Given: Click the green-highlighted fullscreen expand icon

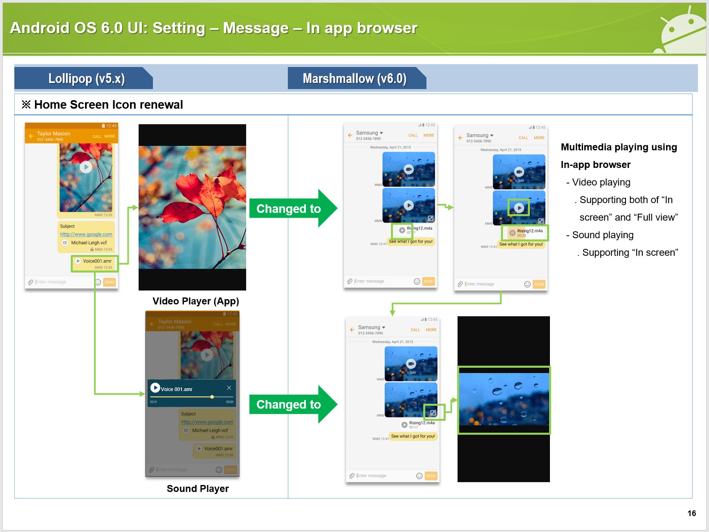Looking at the screenshot, I should pyautogui.click(x=433, y=413).
